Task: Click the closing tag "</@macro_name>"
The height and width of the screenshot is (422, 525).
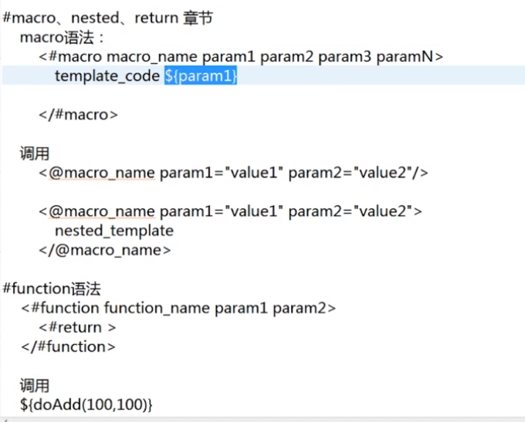Action: pos(105,250)
